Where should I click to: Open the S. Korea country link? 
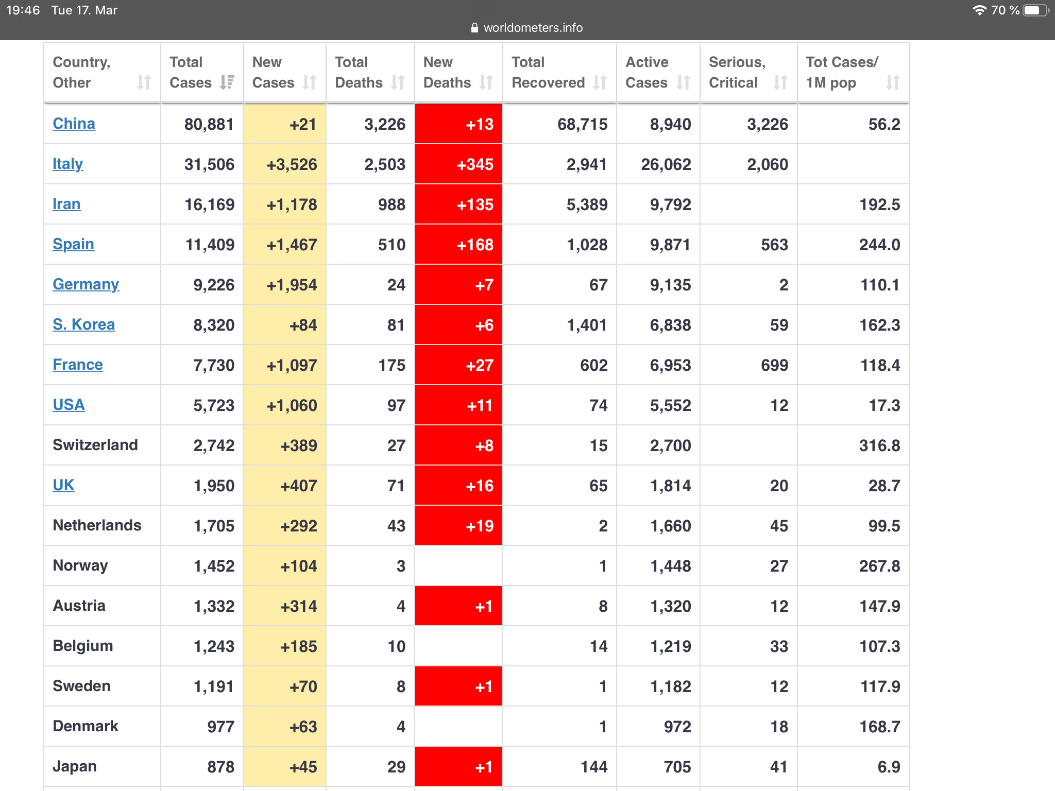(83, 324)
